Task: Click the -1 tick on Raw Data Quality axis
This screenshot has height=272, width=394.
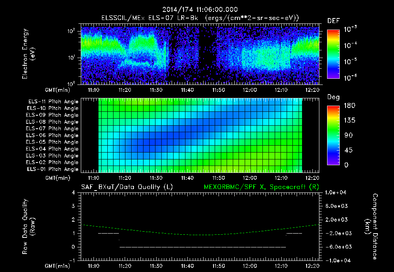Action: pos(72,260)
